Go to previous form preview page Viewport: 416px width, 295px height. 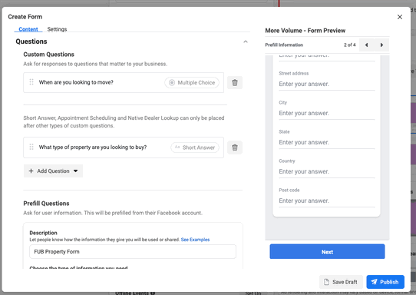tap(366, 45)
